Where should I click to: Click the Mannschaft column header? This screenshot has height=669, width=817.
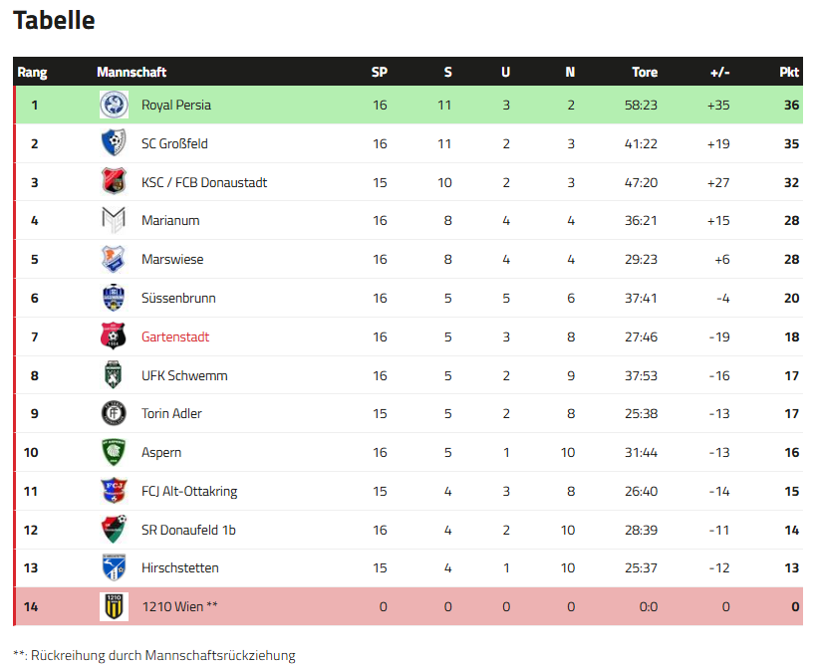(132, 72)
